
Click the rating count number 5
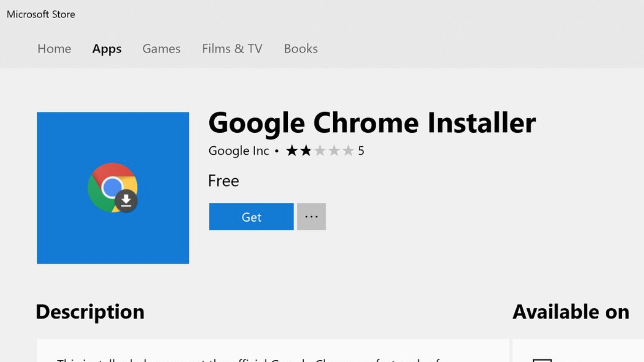[361, 151]
